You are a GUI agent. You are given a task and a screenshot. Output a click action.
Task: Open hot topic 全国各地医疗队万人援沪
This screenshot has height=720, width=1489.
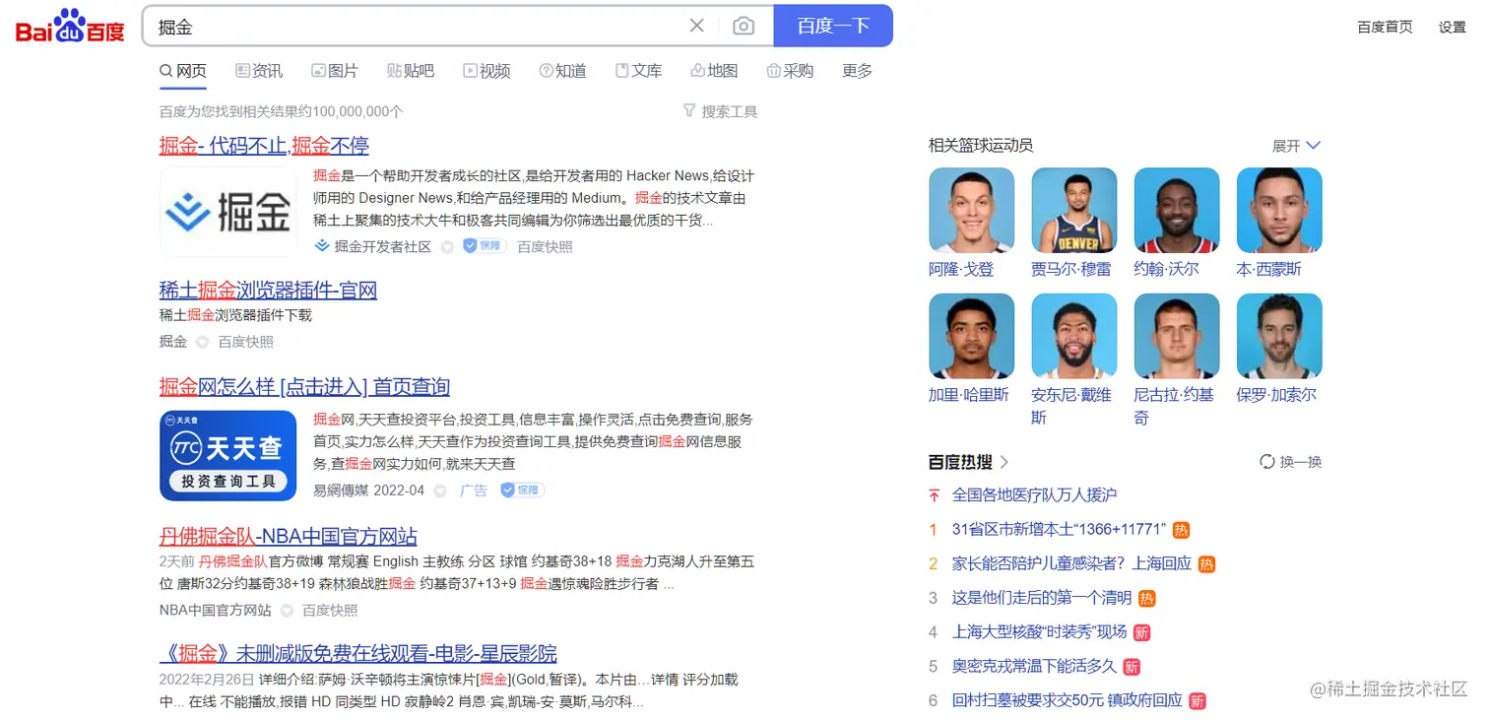(1034, 494)
